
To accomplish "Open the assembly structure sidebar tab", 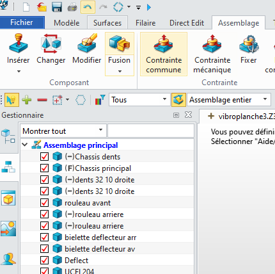I will (8, 167).
